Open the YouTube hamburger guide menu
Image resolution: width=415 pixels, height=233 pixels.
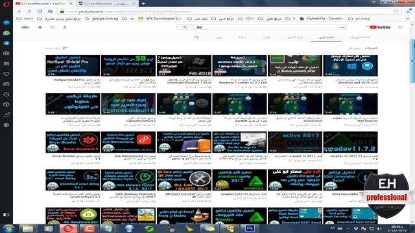(x=400, y=27)
